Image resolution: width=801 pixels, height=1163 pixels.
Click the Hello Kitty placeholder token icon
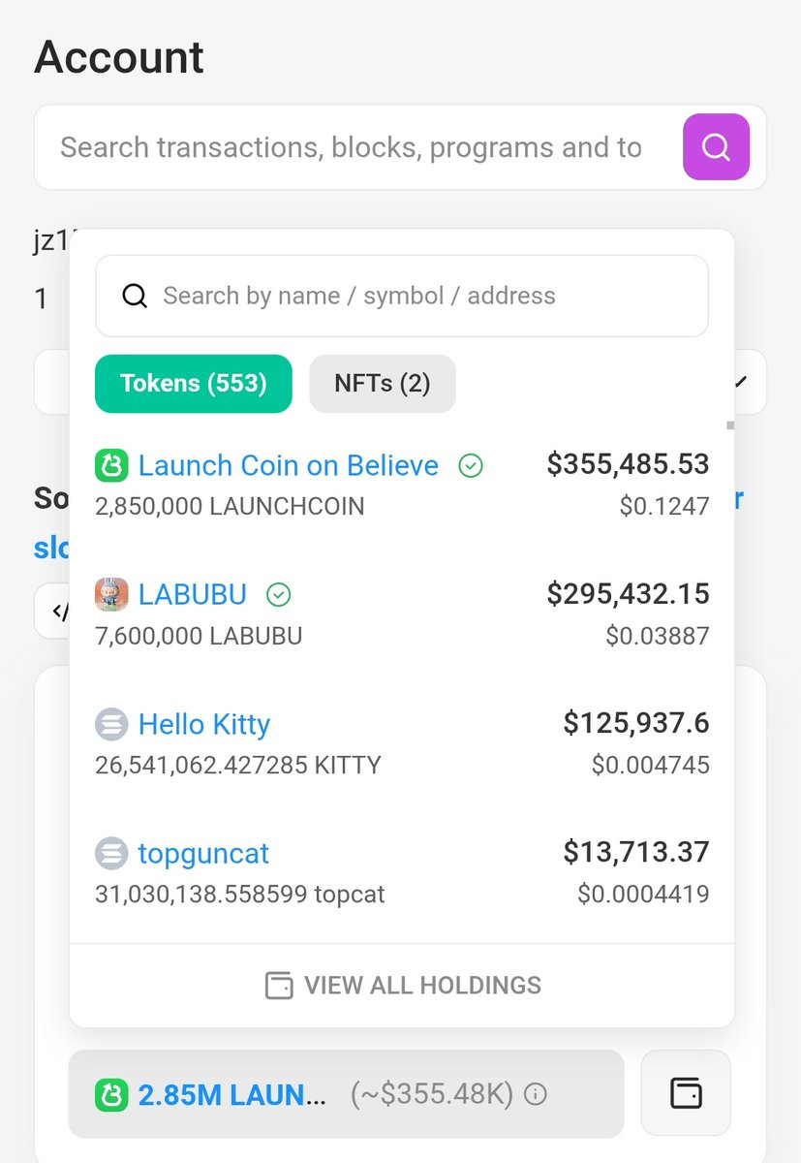pos(111,724)
